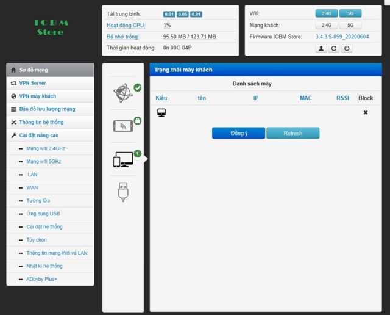Sort the client list by RSSI column

pyautogui.click(x=342, y=98)
